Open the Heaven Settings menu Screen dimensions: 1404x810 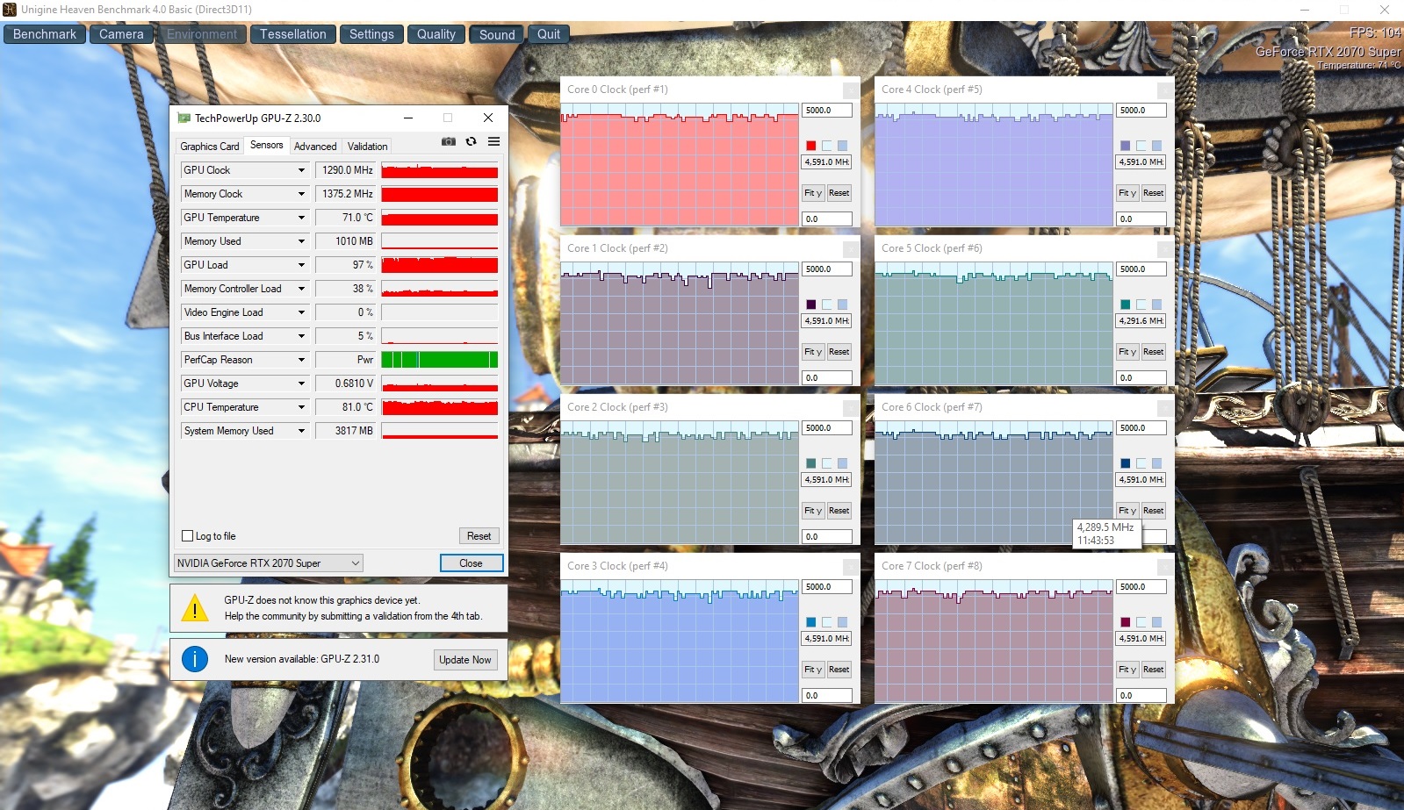coord(371,34)
